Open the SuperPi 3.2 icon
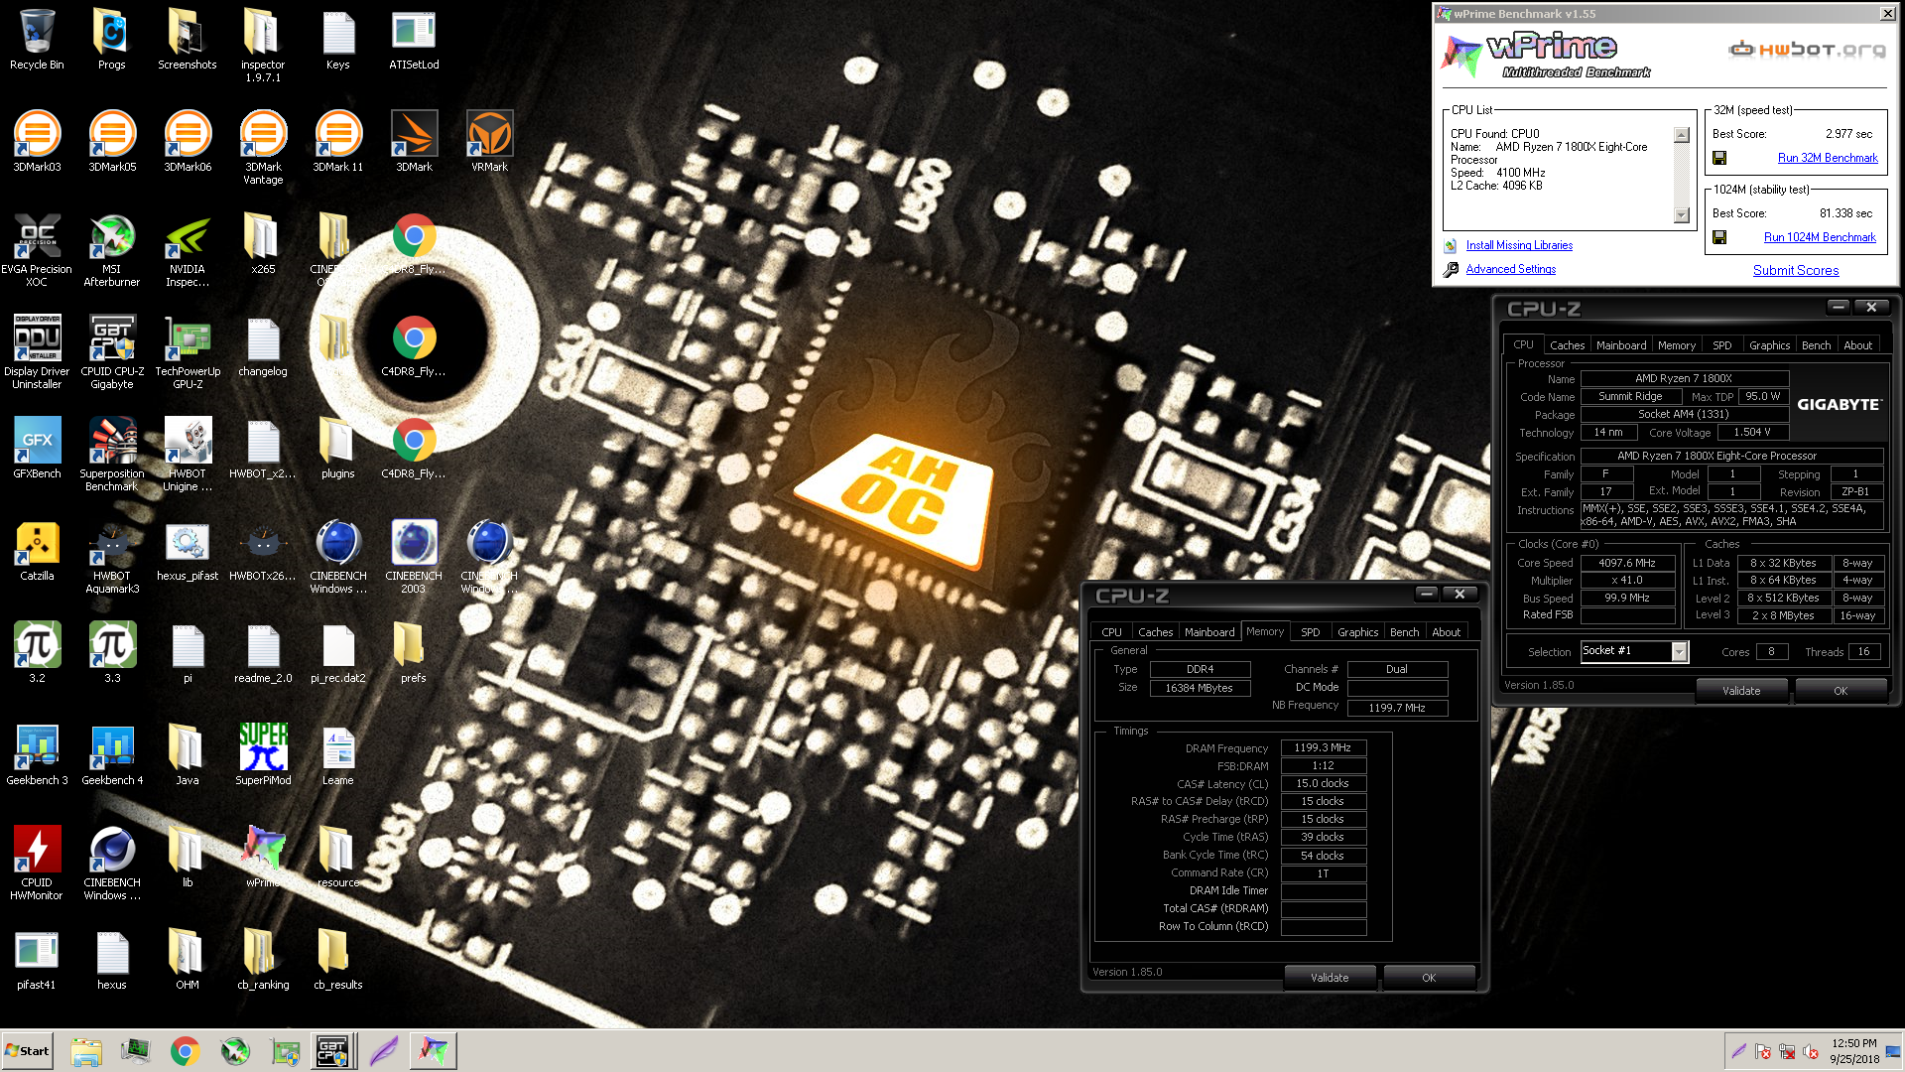The width and height of the screenshot is (1905, 1072). tap(37, 652)
